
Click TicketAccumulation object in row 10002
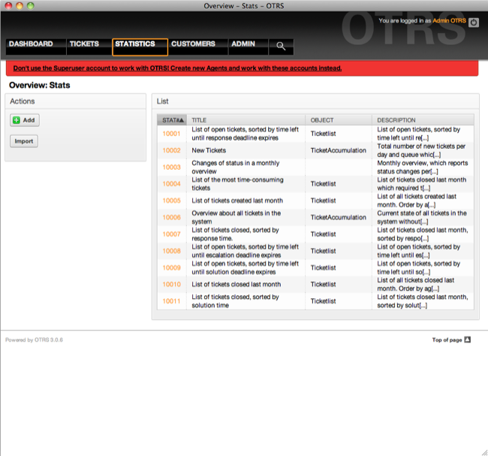[x=339, y=150]
